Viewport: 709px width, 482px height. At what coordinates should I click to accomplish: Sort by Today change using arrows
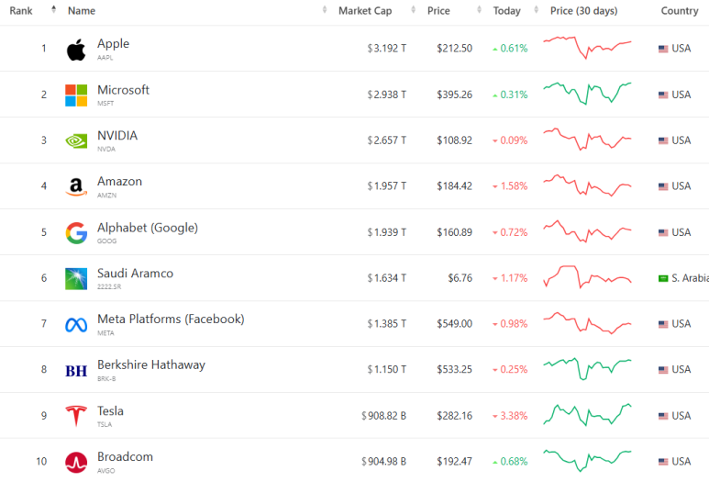[x=537, y=9]
